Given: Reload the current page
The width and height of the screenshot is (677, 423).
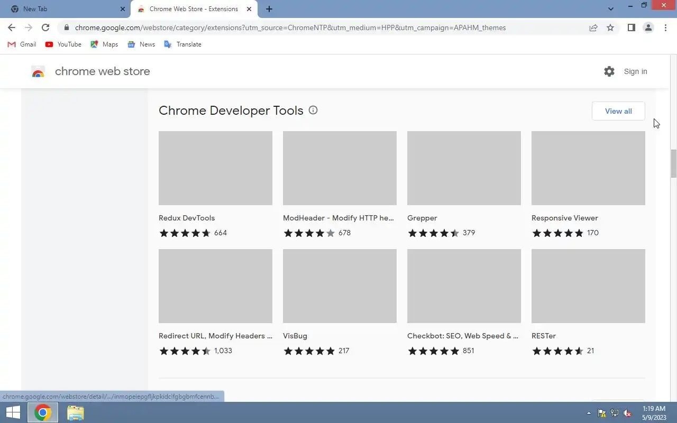Looking at the screenshot, I should click(x=45, y=27).
